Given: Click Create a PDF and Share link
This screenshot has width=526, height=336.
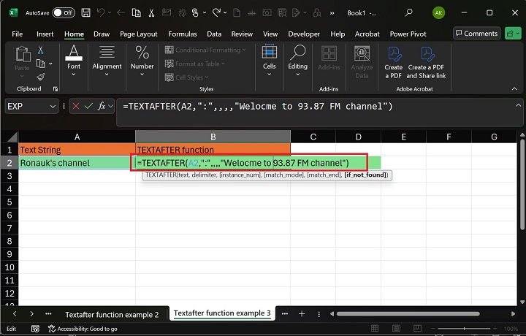Looking at the screenshot, I should point(426,61).
